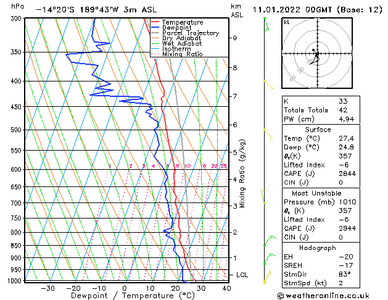Click the CAPE value 2844 under Surface
Image resolution: width=388 pixels, height=300 pixels.
point(347,173)
